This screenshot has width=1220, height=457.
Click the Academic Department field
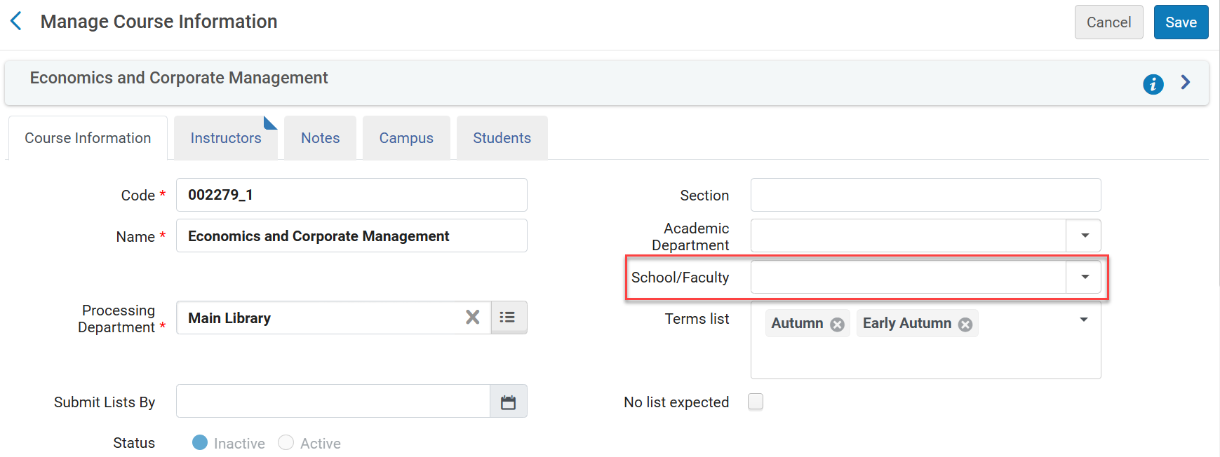909,236
